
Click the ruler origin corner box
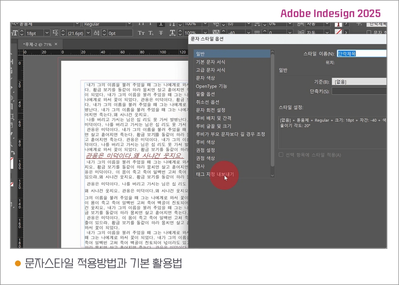pos(20,52)
